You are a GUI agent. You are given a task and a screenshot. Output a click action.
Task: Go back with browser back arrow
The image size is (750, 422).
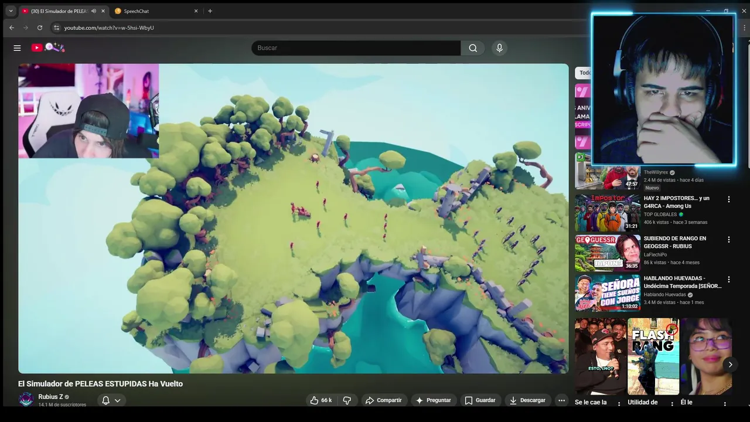[12, 28]
